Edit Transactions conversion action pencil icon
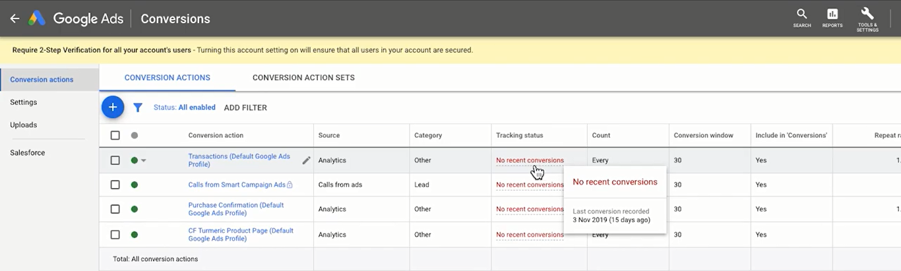The width and height of the screenshot is (901, 271). (x=306, y=160)
